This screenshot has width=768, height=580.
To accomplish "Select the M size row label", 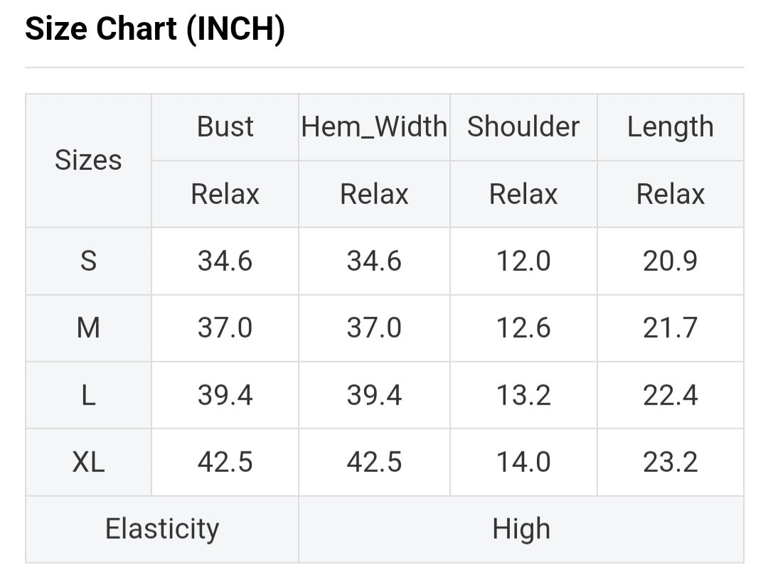I will (x=88, y=328).
